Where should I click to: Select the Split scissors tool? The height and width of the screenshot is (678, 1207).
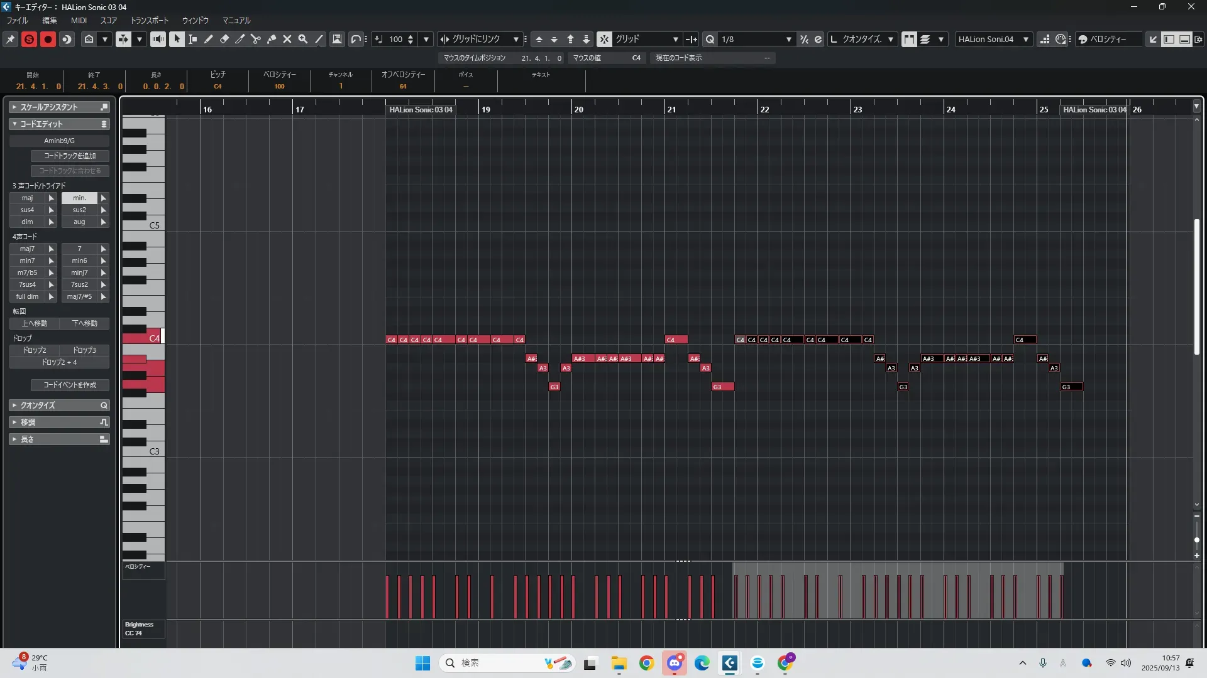point(256,39)
